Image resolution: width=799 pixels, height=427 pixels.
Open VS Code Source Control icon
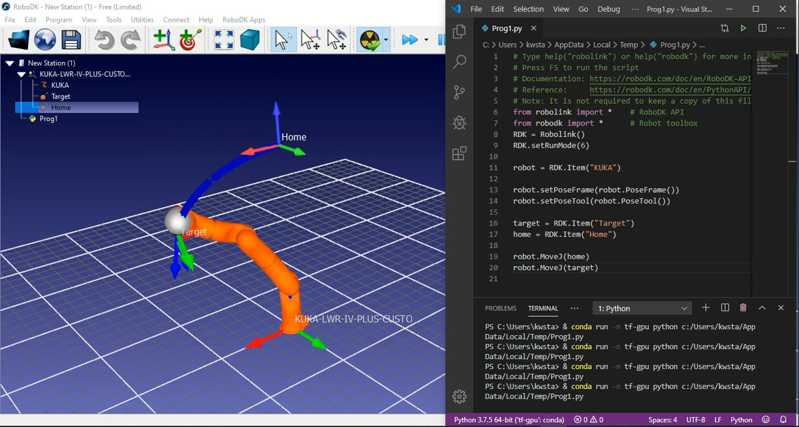click(459, 92)
